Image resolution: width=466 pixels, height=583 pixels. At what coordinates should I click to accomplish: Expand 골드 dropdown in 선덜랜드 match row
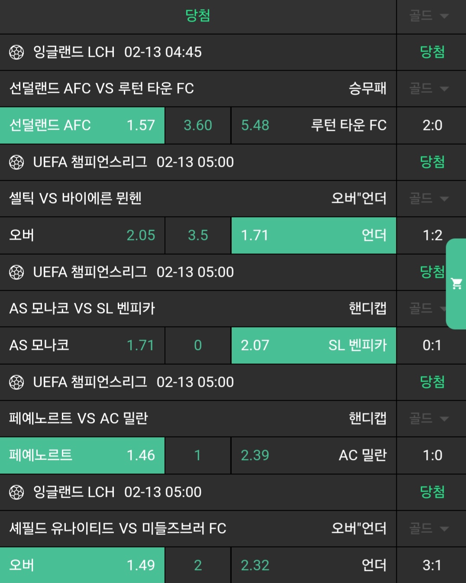[429, 89]
